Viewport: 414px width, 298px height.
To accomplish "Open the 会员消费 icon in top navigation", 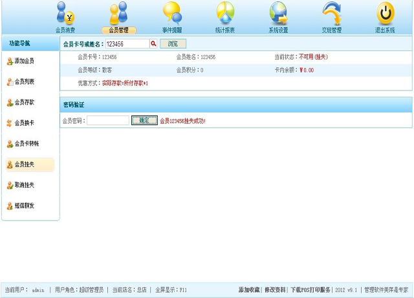I will (65, 14).
